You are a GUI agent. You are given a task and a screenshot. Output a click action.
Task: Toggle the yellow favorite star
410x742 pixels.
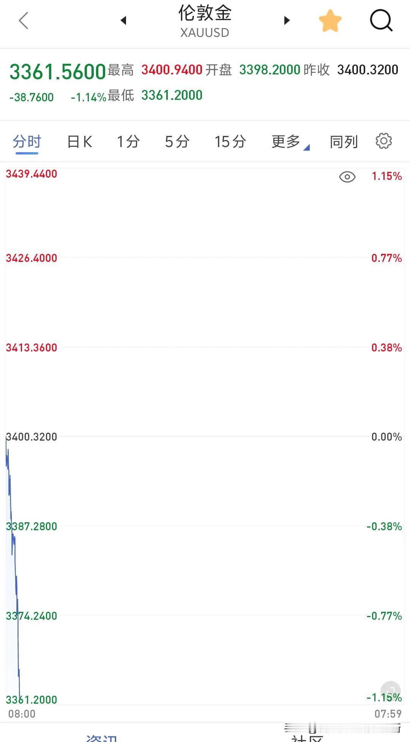pos(330,21)
